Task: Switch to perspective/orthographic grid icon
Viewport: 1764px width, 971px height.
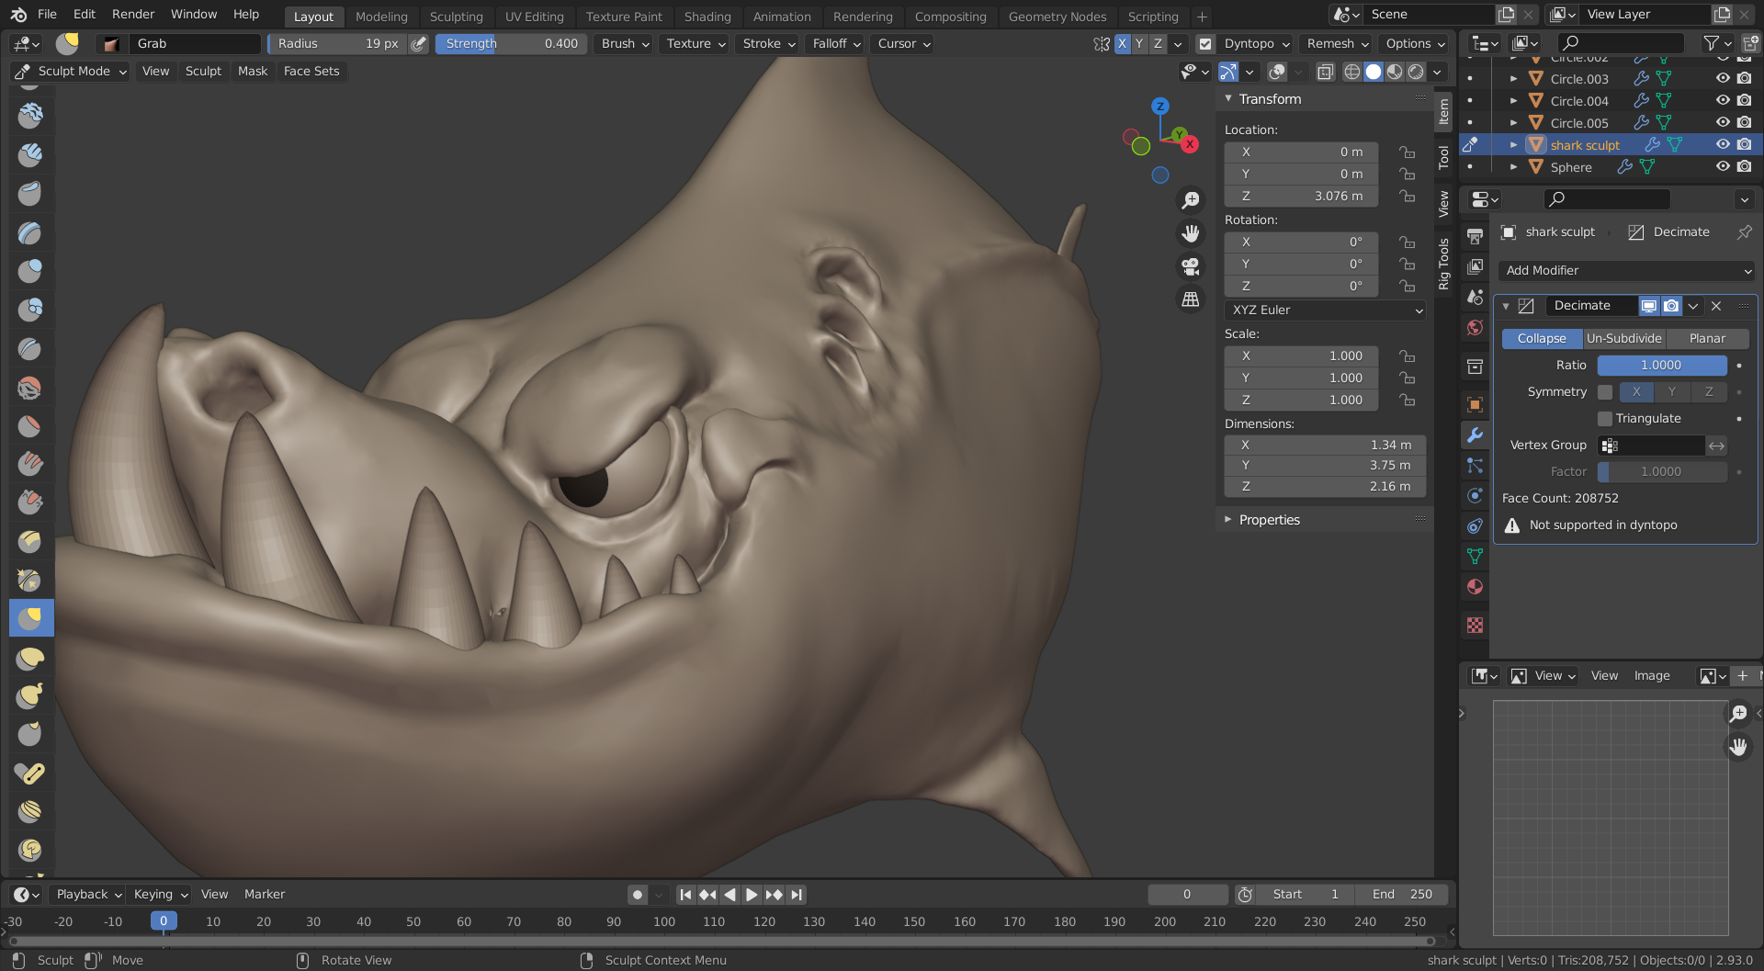Action: pyautogui.click(x=1191, y=299)
